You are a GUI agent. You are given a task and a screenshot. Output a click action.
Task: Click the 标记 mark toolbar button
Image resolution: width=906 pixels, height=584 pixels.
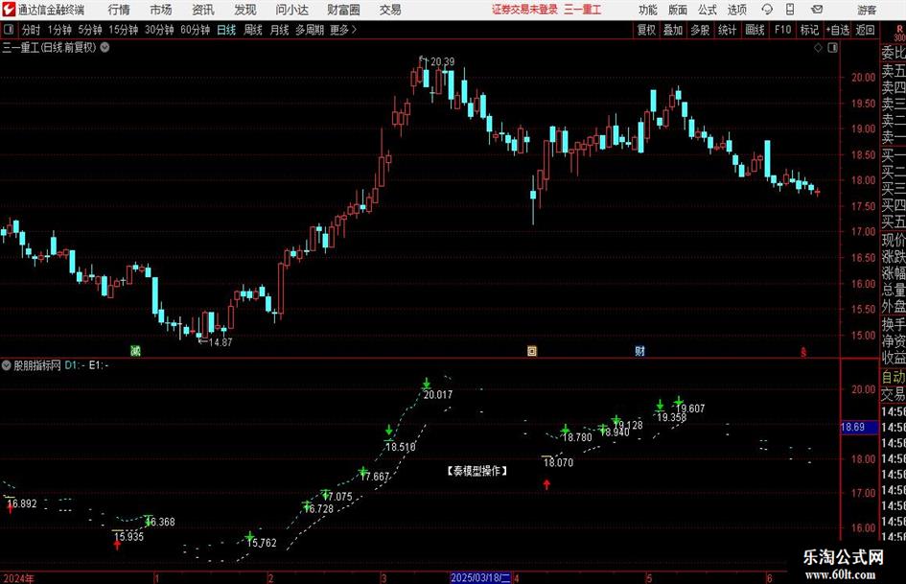point(809,30)
